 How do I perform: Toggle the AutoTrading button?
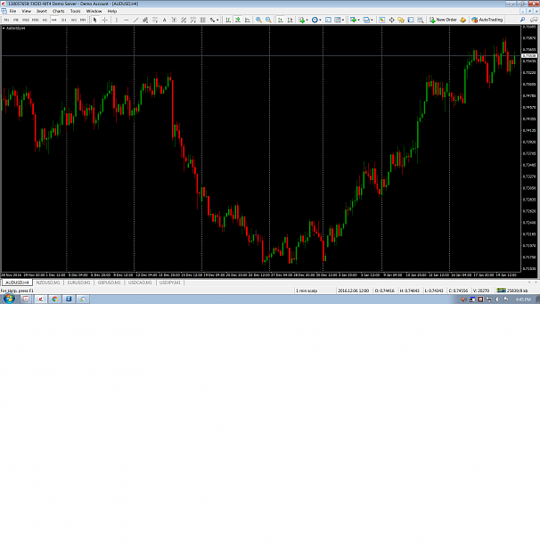[487, 20]
